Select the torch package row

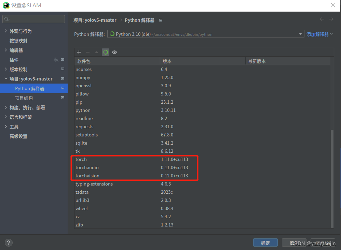tap(202, 159)
